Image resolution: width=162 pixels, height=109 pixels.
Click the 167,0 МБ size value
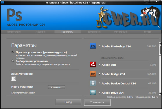tap(152, 74)
